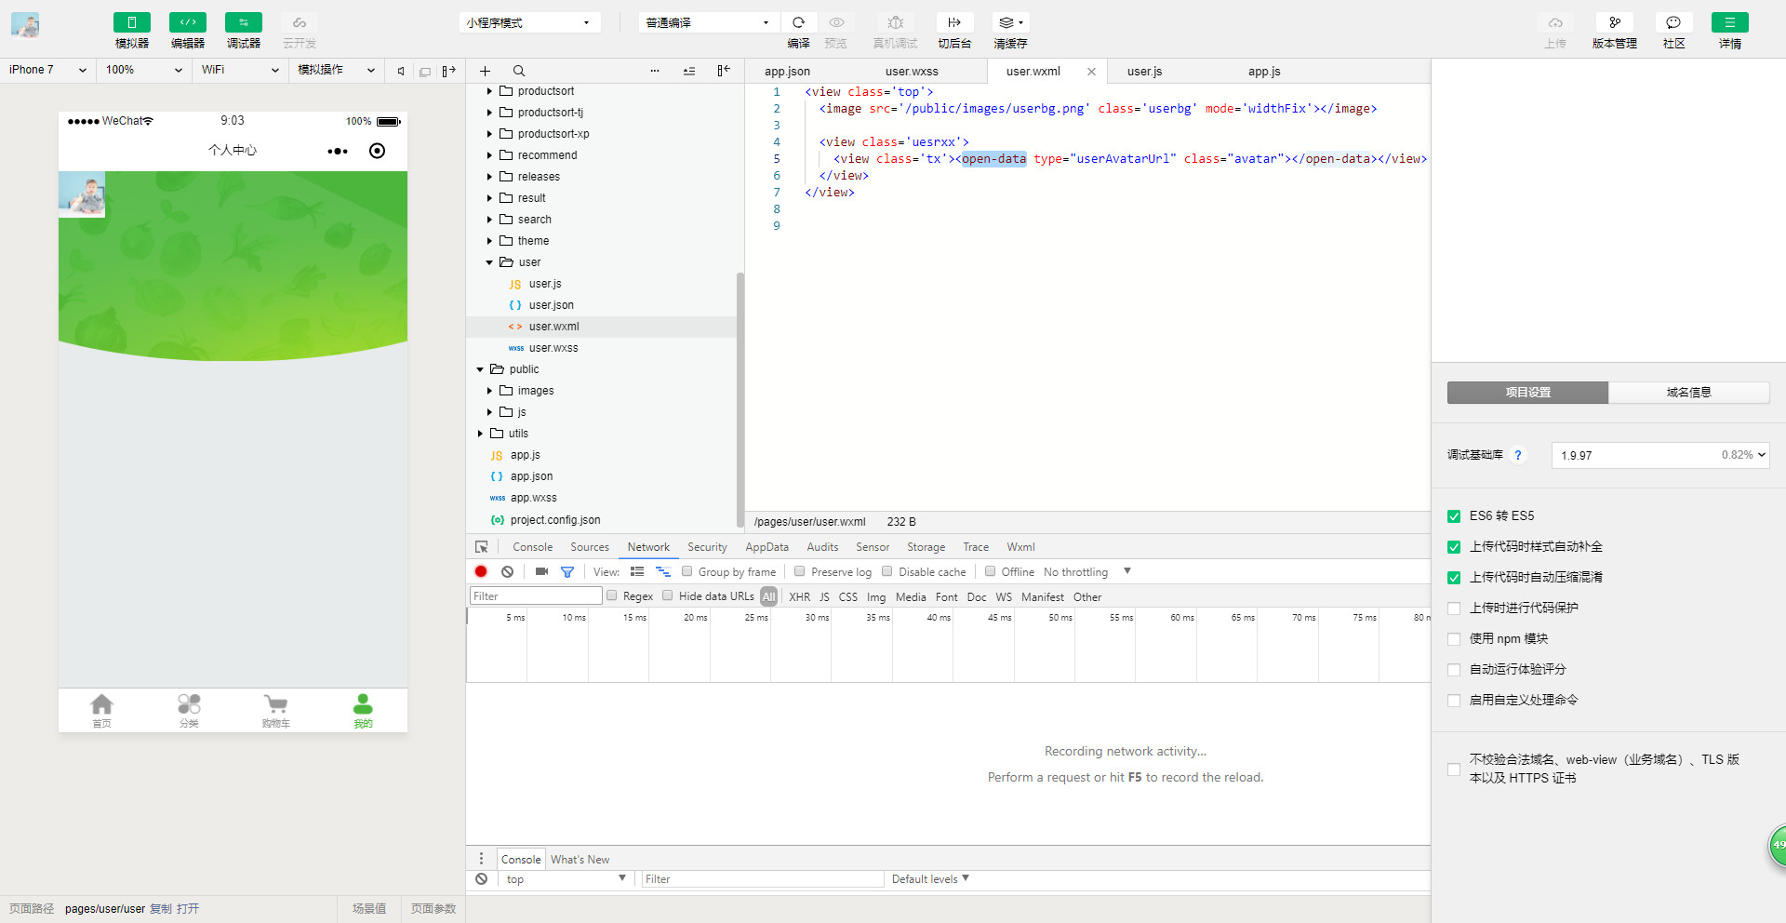Select the XHR network filter
This screenshot has height=923, width=1786.
click(799, 597)
